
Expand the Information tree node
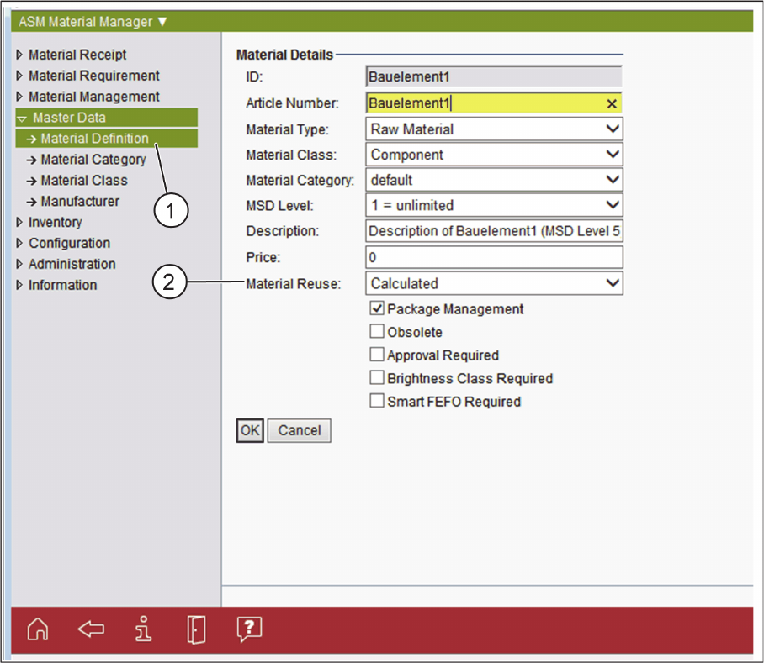click(x=19, y=285)
